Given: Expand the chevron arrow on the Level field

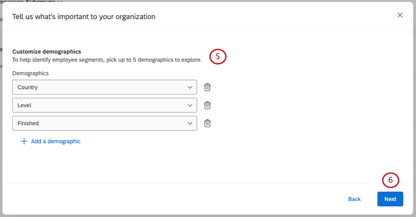Looking at the screenshot, I should (x=190, y=105).
